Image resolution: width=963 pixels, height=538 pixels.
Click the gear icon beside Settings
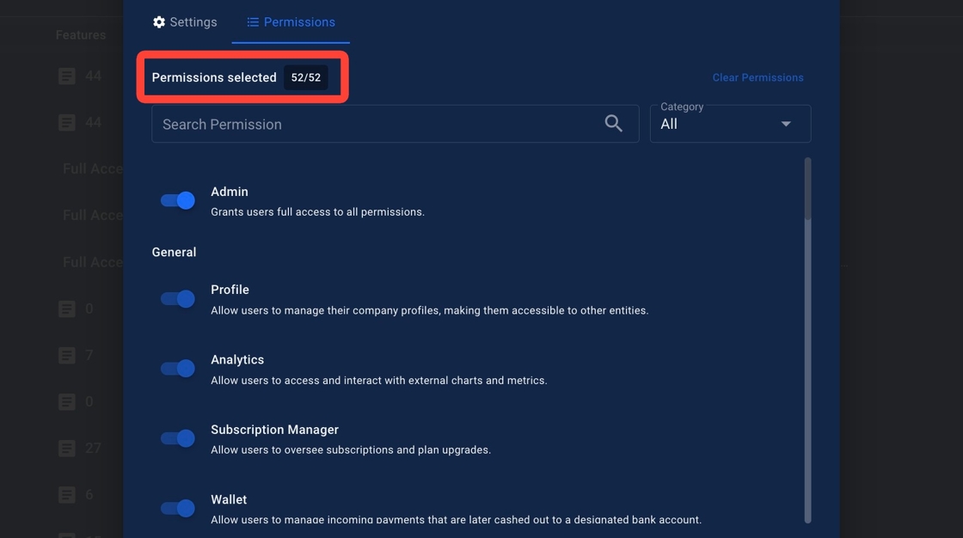159,22
